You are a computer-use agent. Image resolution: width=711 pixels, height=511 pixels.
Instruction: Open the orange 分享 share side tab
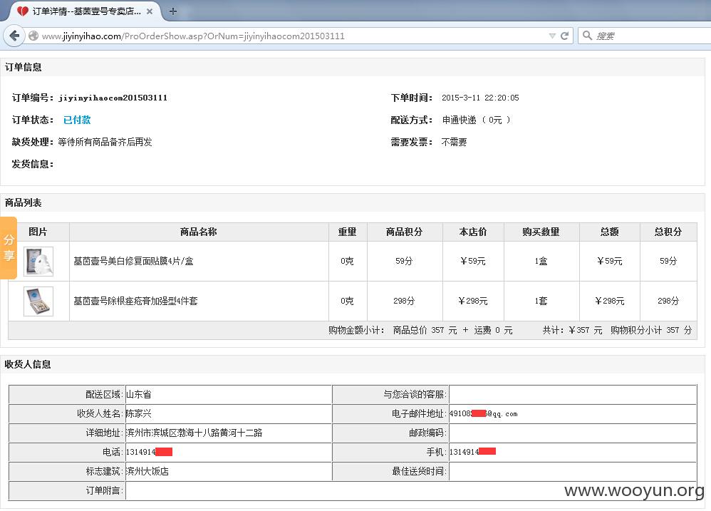pos(9,247)
